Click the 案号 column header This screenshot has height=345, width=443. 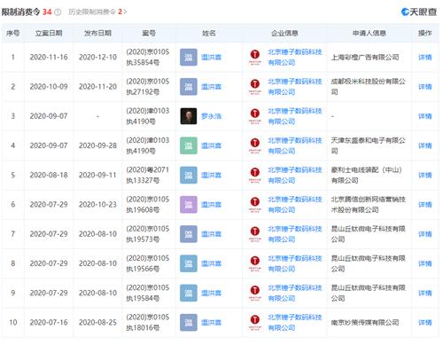click(x=149, y=33)
